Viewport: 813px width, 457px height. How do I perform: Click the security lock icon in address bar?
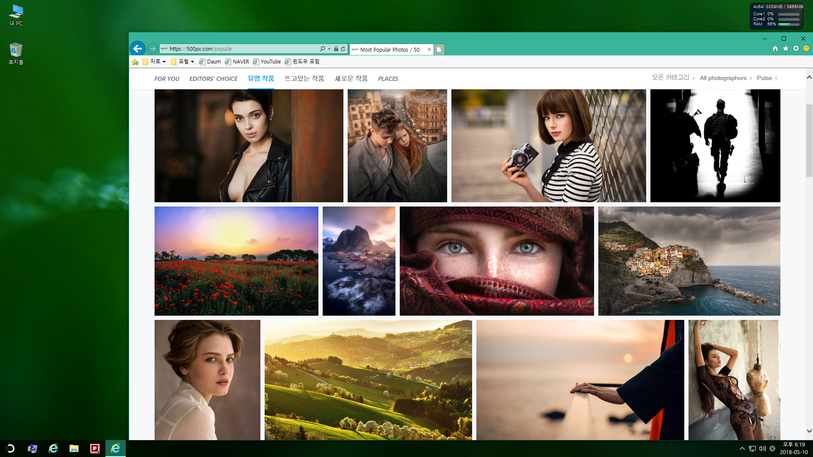click(336, 49)
